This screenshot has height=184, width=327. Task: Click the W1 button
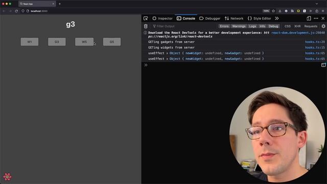tap(30, 42)
